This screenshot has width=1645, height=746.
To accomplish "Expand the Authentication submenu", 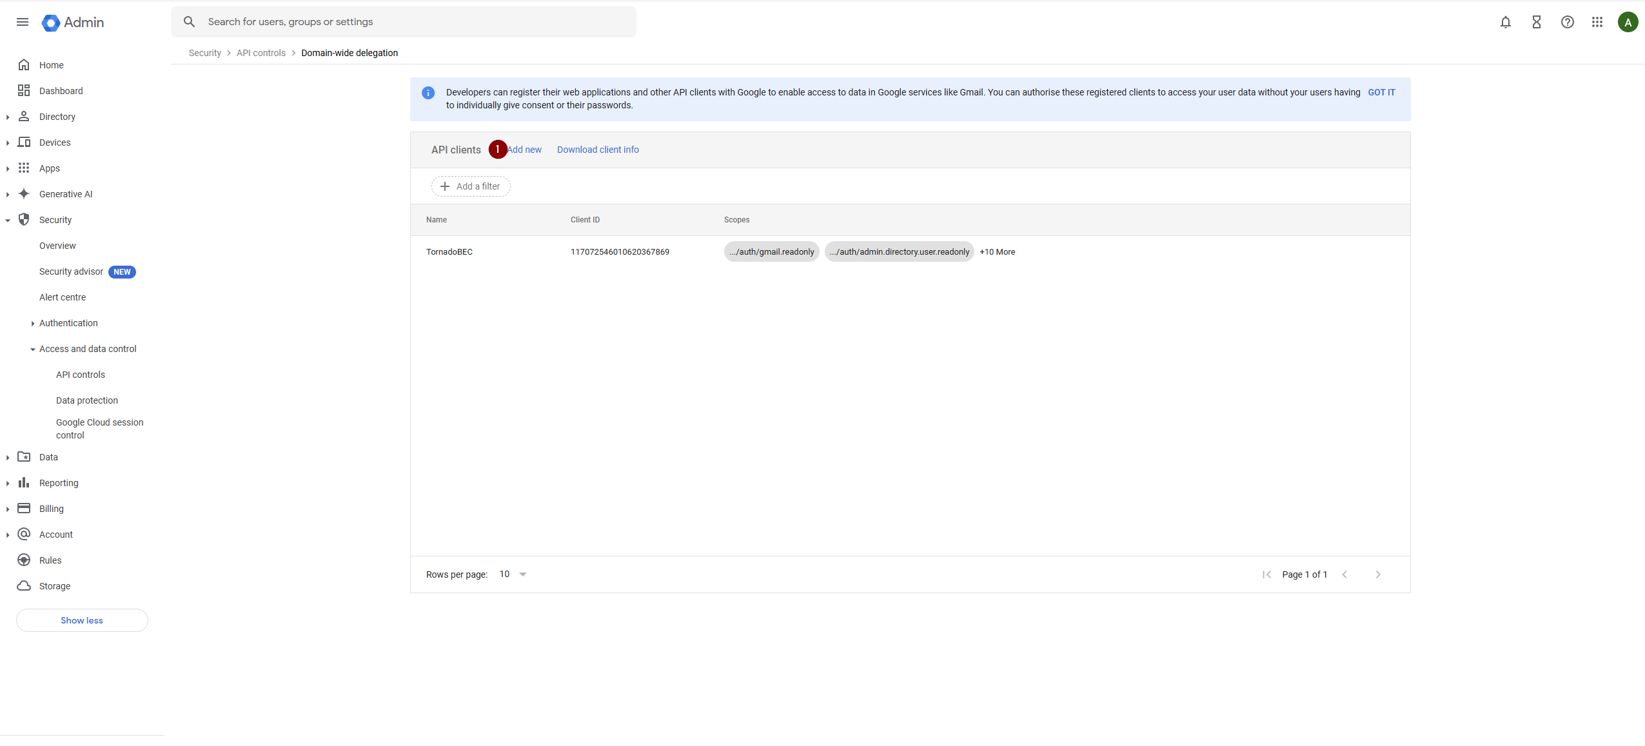I will (x=33, y=324).
